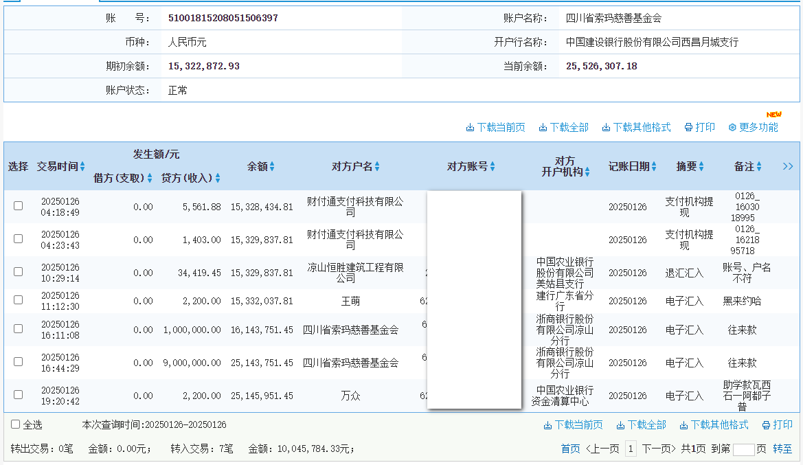
Task: Select the checkbox for transaction 11:12:30
Action: click(x=19, y=299)
